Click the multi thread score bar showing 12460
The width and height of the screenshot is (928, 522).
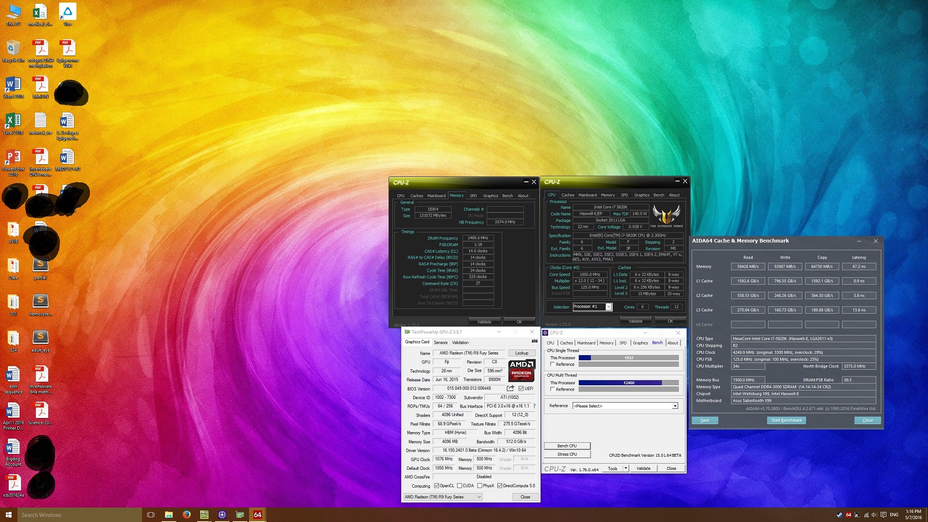[628, 383]
